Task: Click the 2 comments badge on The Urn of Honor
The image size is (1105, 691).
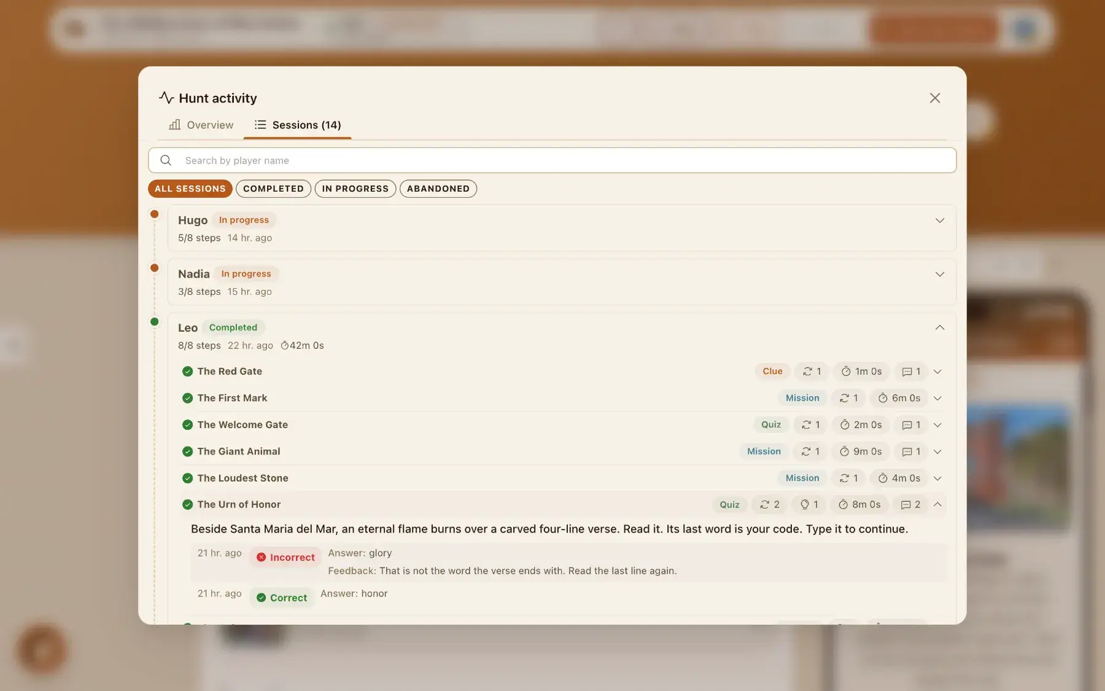Action: tap(910, 504)
